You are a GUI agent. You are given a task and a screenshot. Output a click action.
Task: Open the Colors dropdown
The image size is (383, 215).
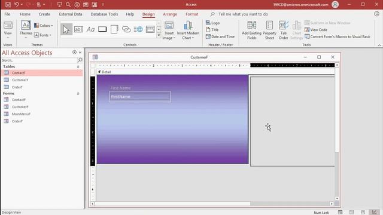coord(43,25)
